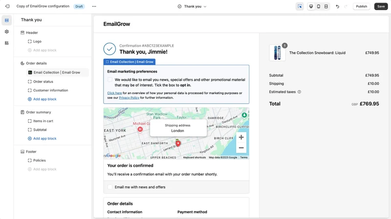The image size is (391, 219).
Task: Check 'Email me with news and offers'
Action: (110, 187)
